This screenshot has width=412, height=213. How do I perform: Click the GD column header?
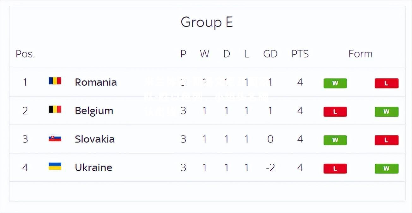tap(270, 54)
